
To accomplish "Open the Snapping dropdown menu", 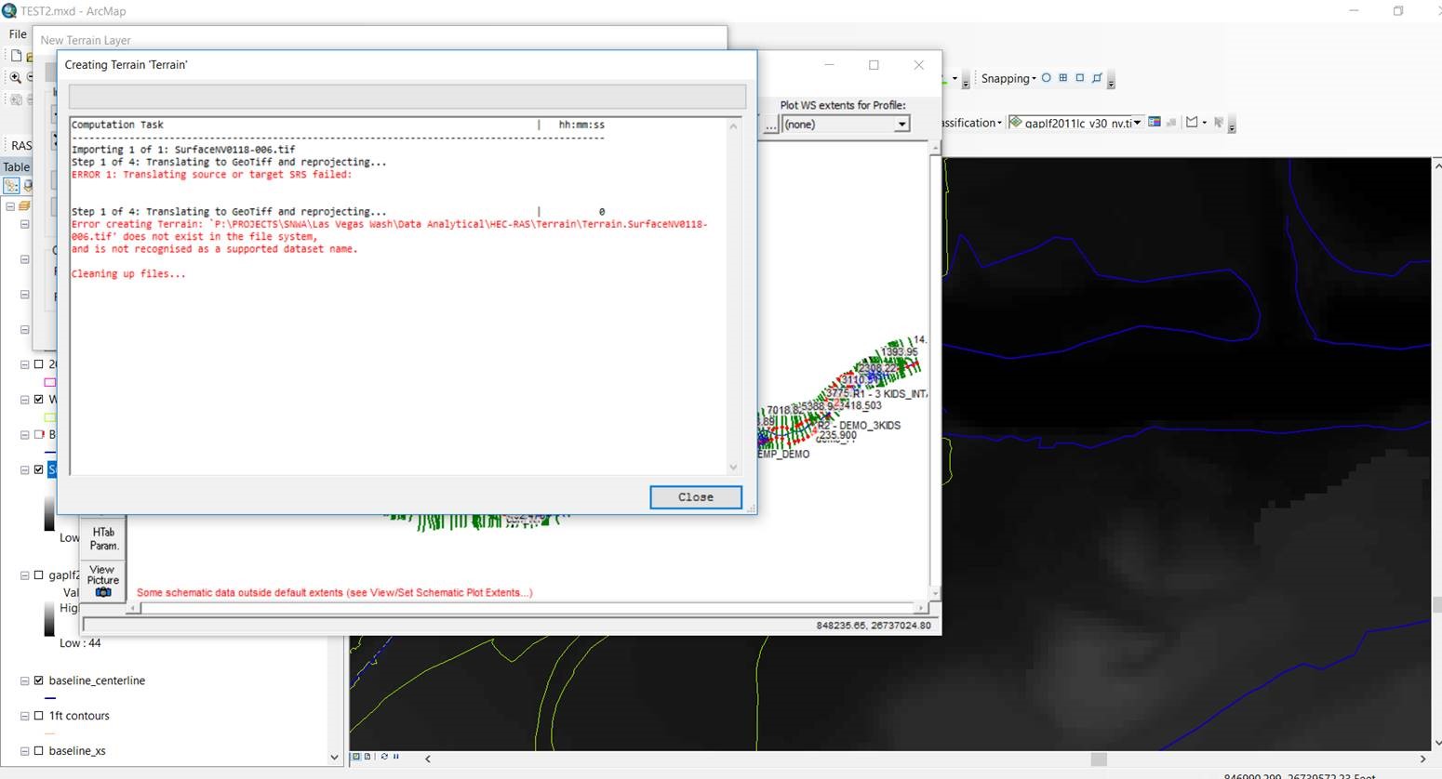I will coord(1008,79).
